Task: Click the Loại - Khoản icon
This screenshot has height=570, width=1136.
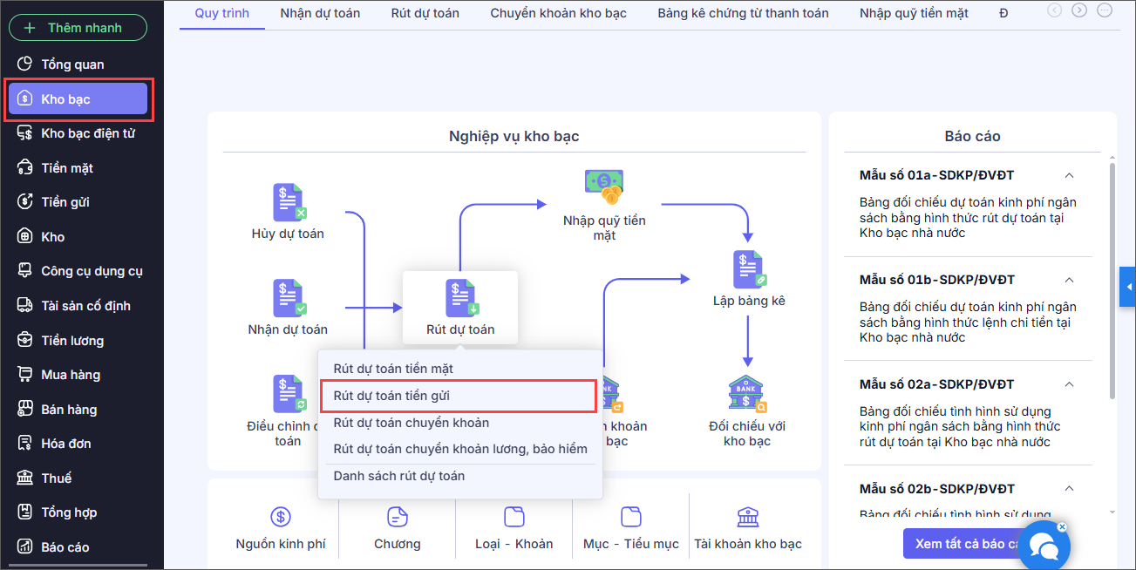Action: tap(514, 517)
